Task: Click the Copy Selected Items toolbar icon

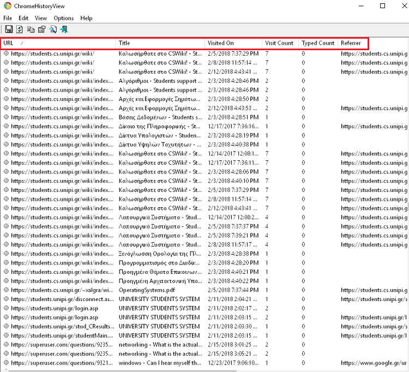Action: pos(31,29)
